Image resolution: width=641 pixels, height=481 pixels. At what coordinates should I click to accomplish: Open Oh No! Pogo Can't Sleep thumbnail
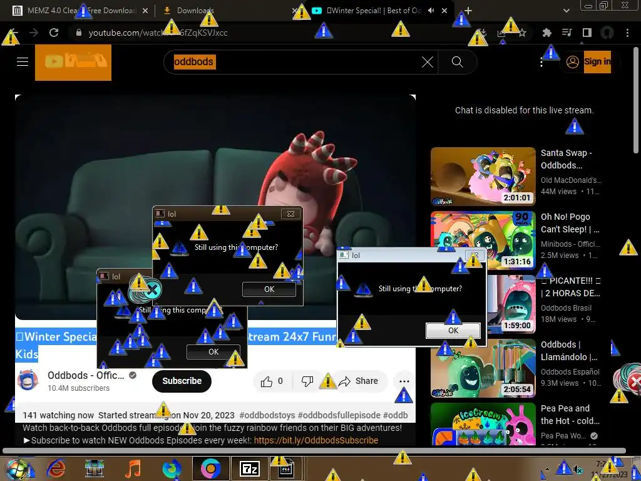tap(483, 240)
